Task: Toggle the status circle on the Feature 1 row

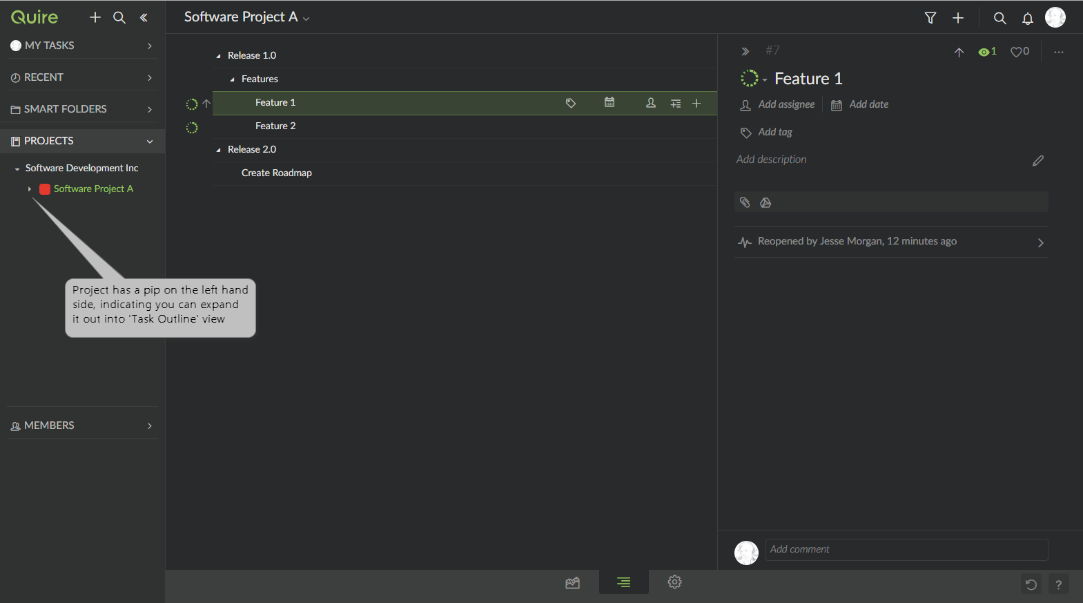Action: (x=192, y=104)
